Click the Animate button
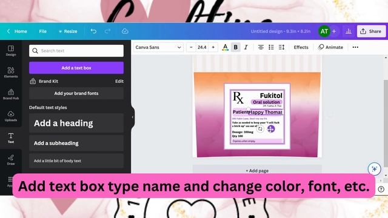This screenshot has width=388, height=218. [x=330, y=47]
